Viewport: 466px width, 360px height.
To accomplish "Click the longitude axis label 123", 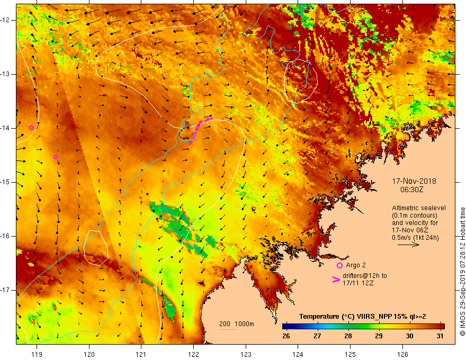I will (x=246, y=354).
